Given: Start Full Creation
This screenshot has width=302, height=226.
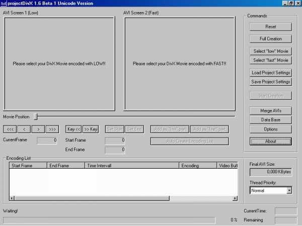Looking at the screenshot, I should pos(271,39).
